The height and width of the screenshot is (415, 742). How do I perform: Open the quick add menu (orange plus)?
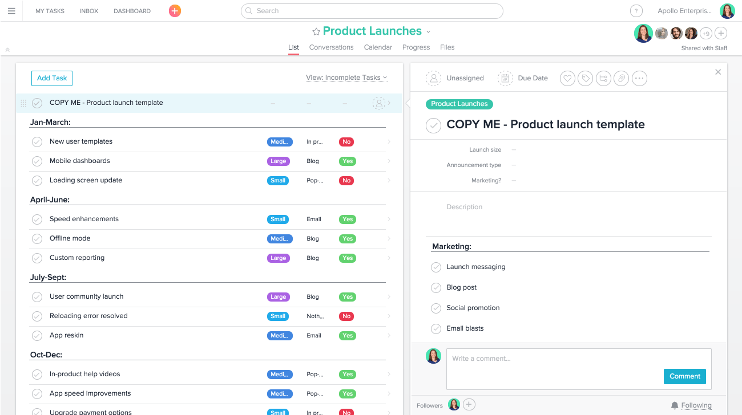175,10
